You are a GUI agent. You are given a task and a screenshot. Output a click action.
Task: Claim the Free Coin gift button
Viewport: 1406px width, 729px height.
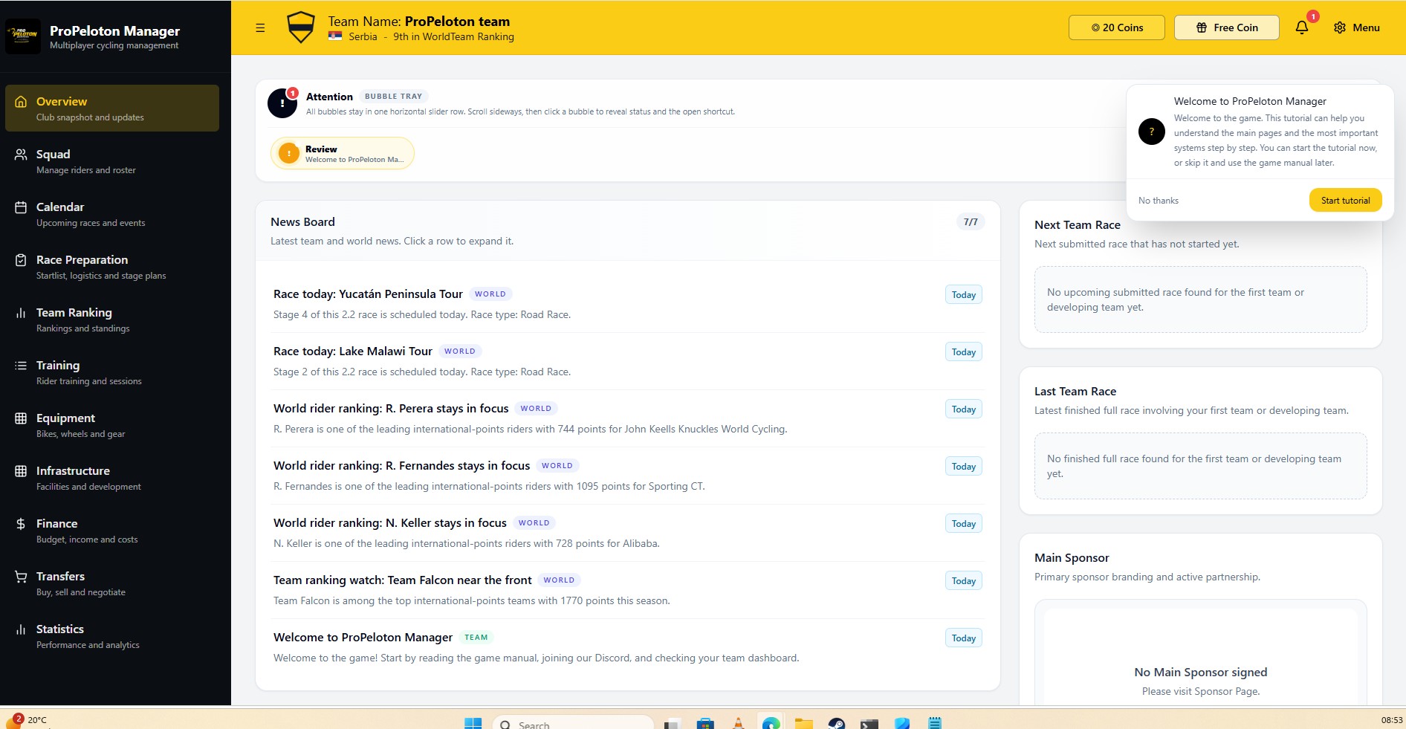pyautogui.click(x=1227, y=27)
